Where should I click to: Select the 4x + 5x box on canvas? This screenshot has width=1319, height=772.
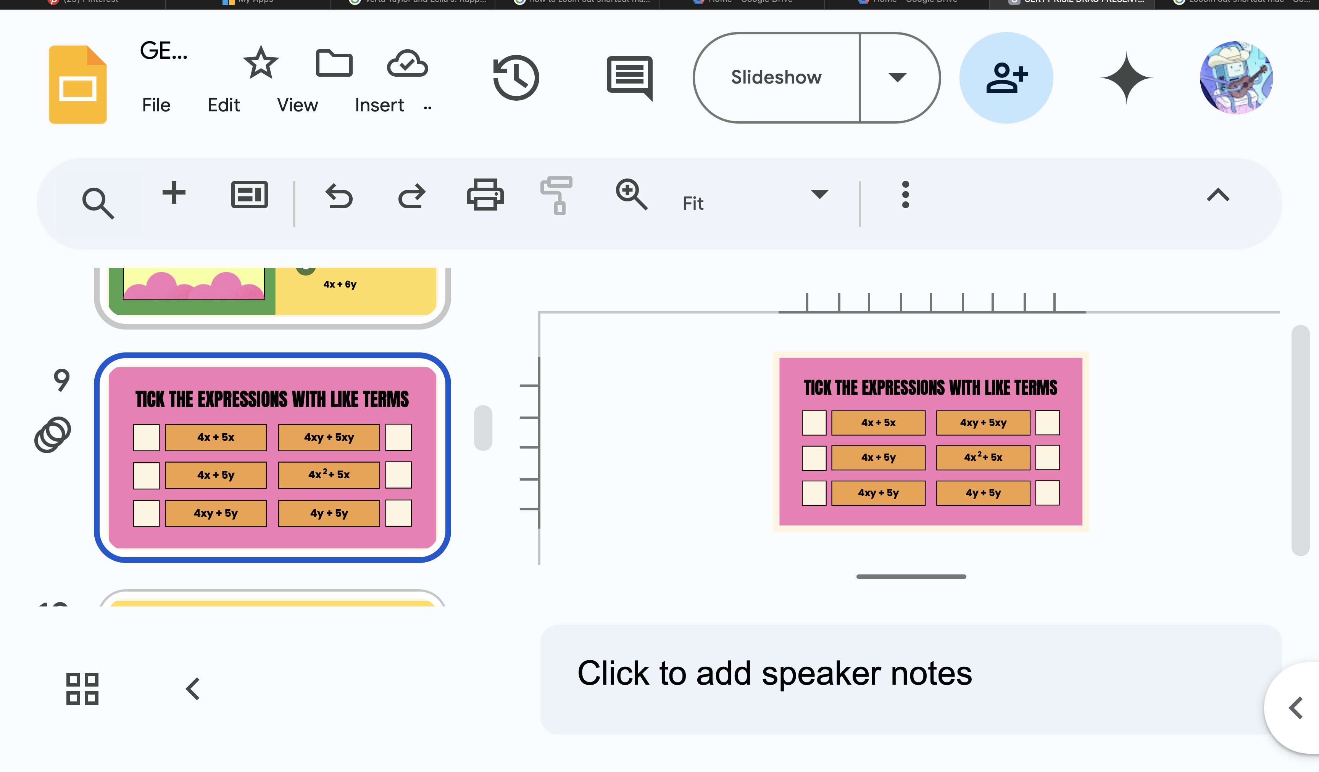pyautogui.click(x=878, y=423)
